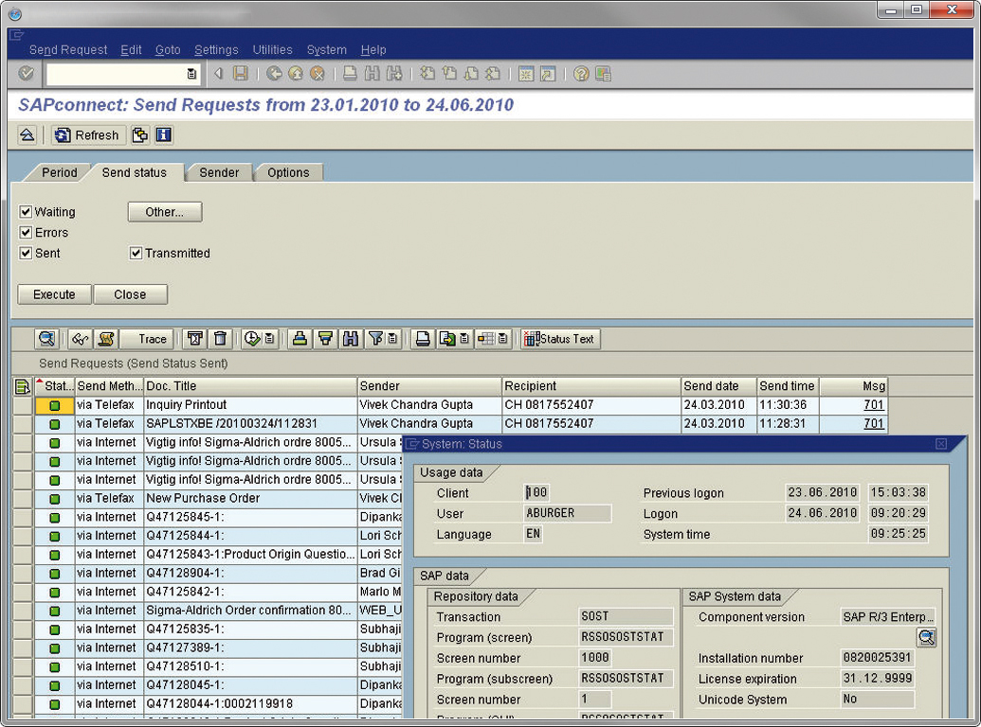
Task: Click the Find binoculars icon in standard toolbar
Action: 372,74
